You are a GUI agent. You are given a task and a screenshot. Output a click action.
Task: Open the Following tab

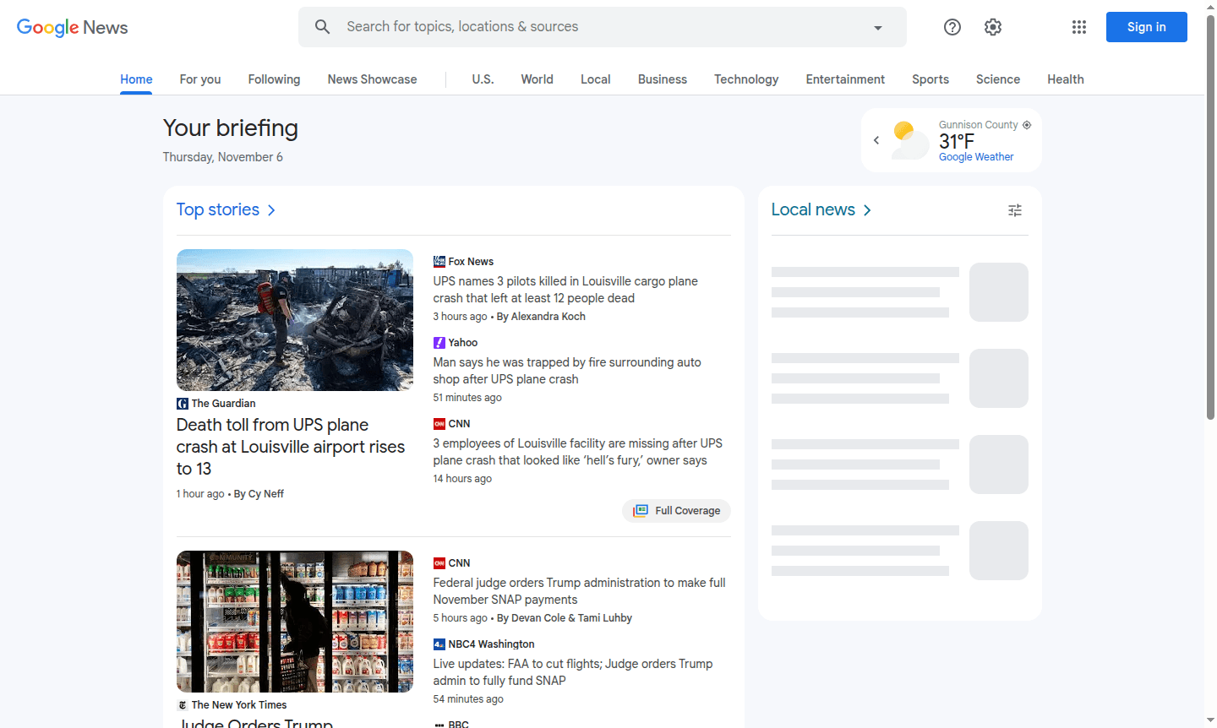[x=274, y=79]
